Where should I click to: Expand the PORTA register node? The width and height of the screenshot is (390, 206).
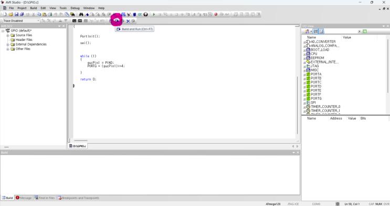[x=304, y=74]
